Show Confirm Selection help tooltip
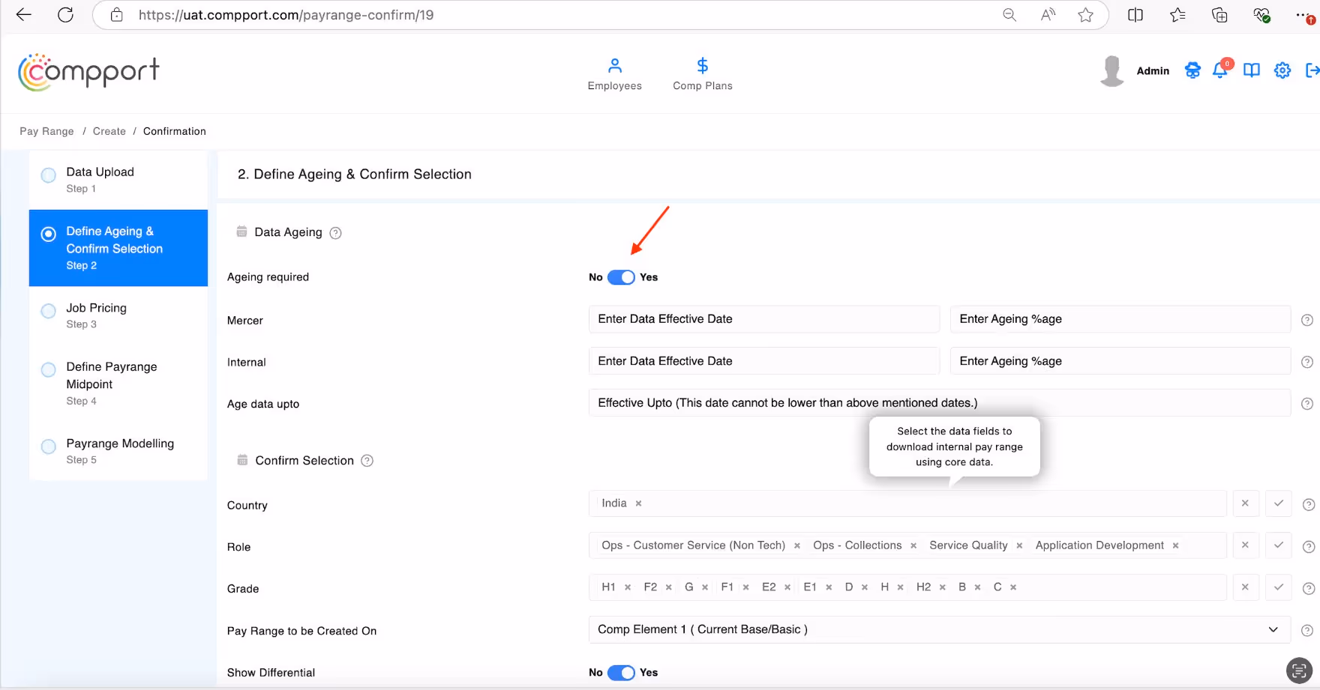The height and width of the screenshot is (690, 1320). [367, 461]
